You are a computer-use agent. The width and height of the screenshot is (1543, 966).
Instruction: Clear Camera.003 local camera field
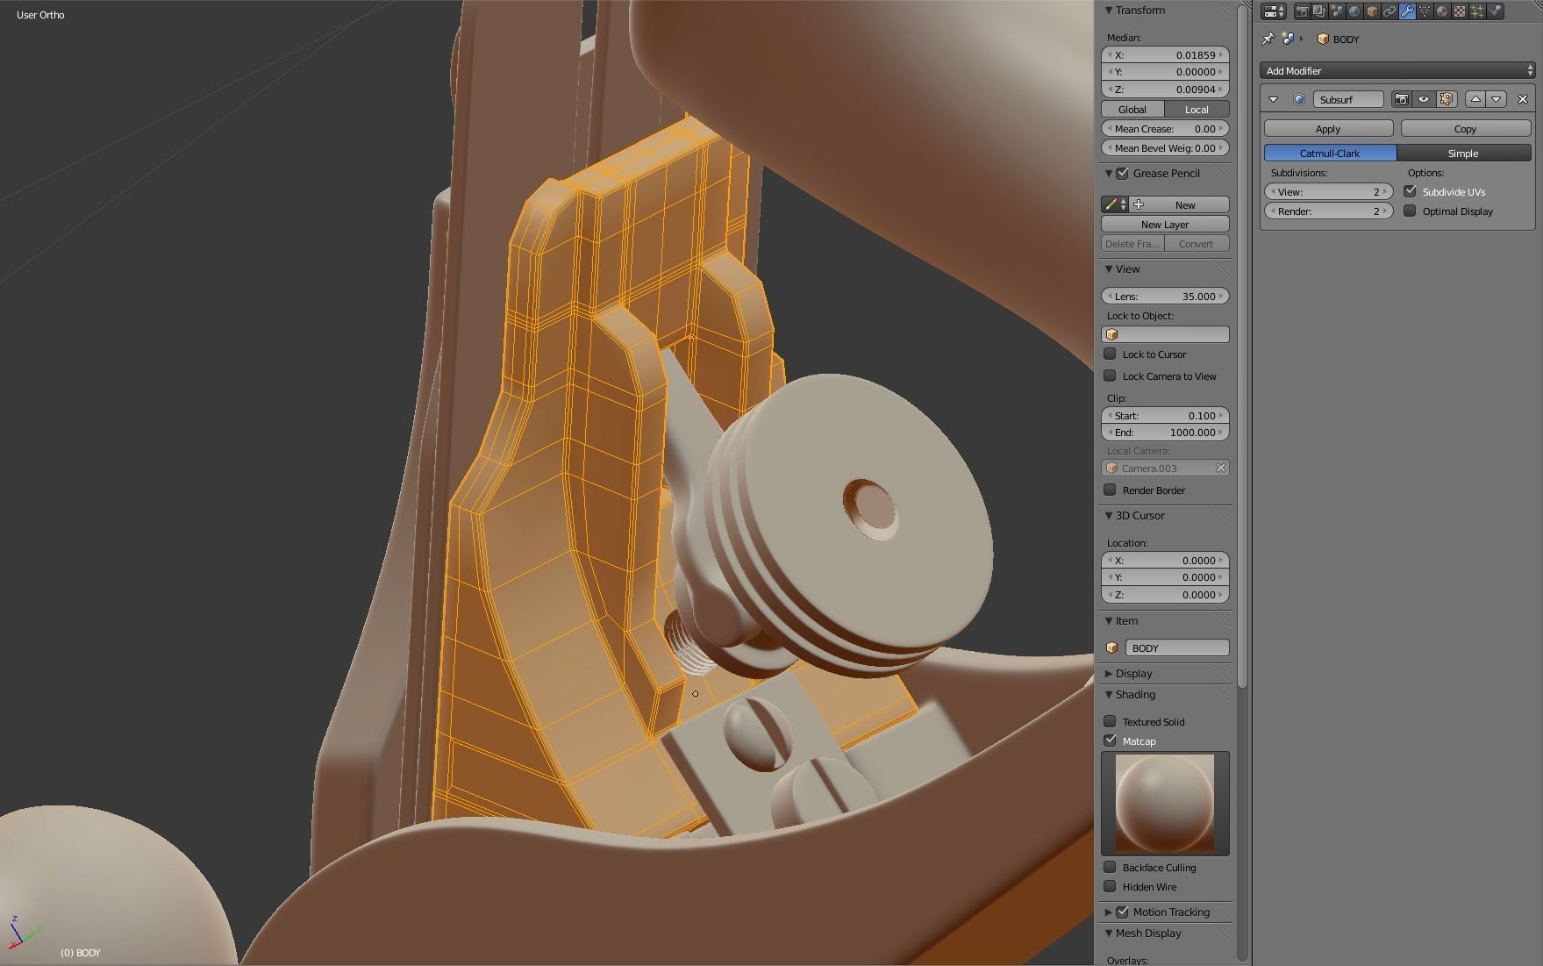[x=1220, y=468]
